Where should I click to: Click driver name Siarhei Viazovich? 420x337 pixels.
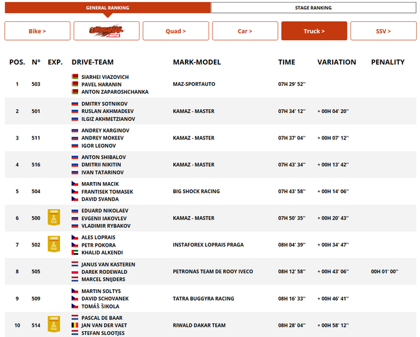(105, 77)
